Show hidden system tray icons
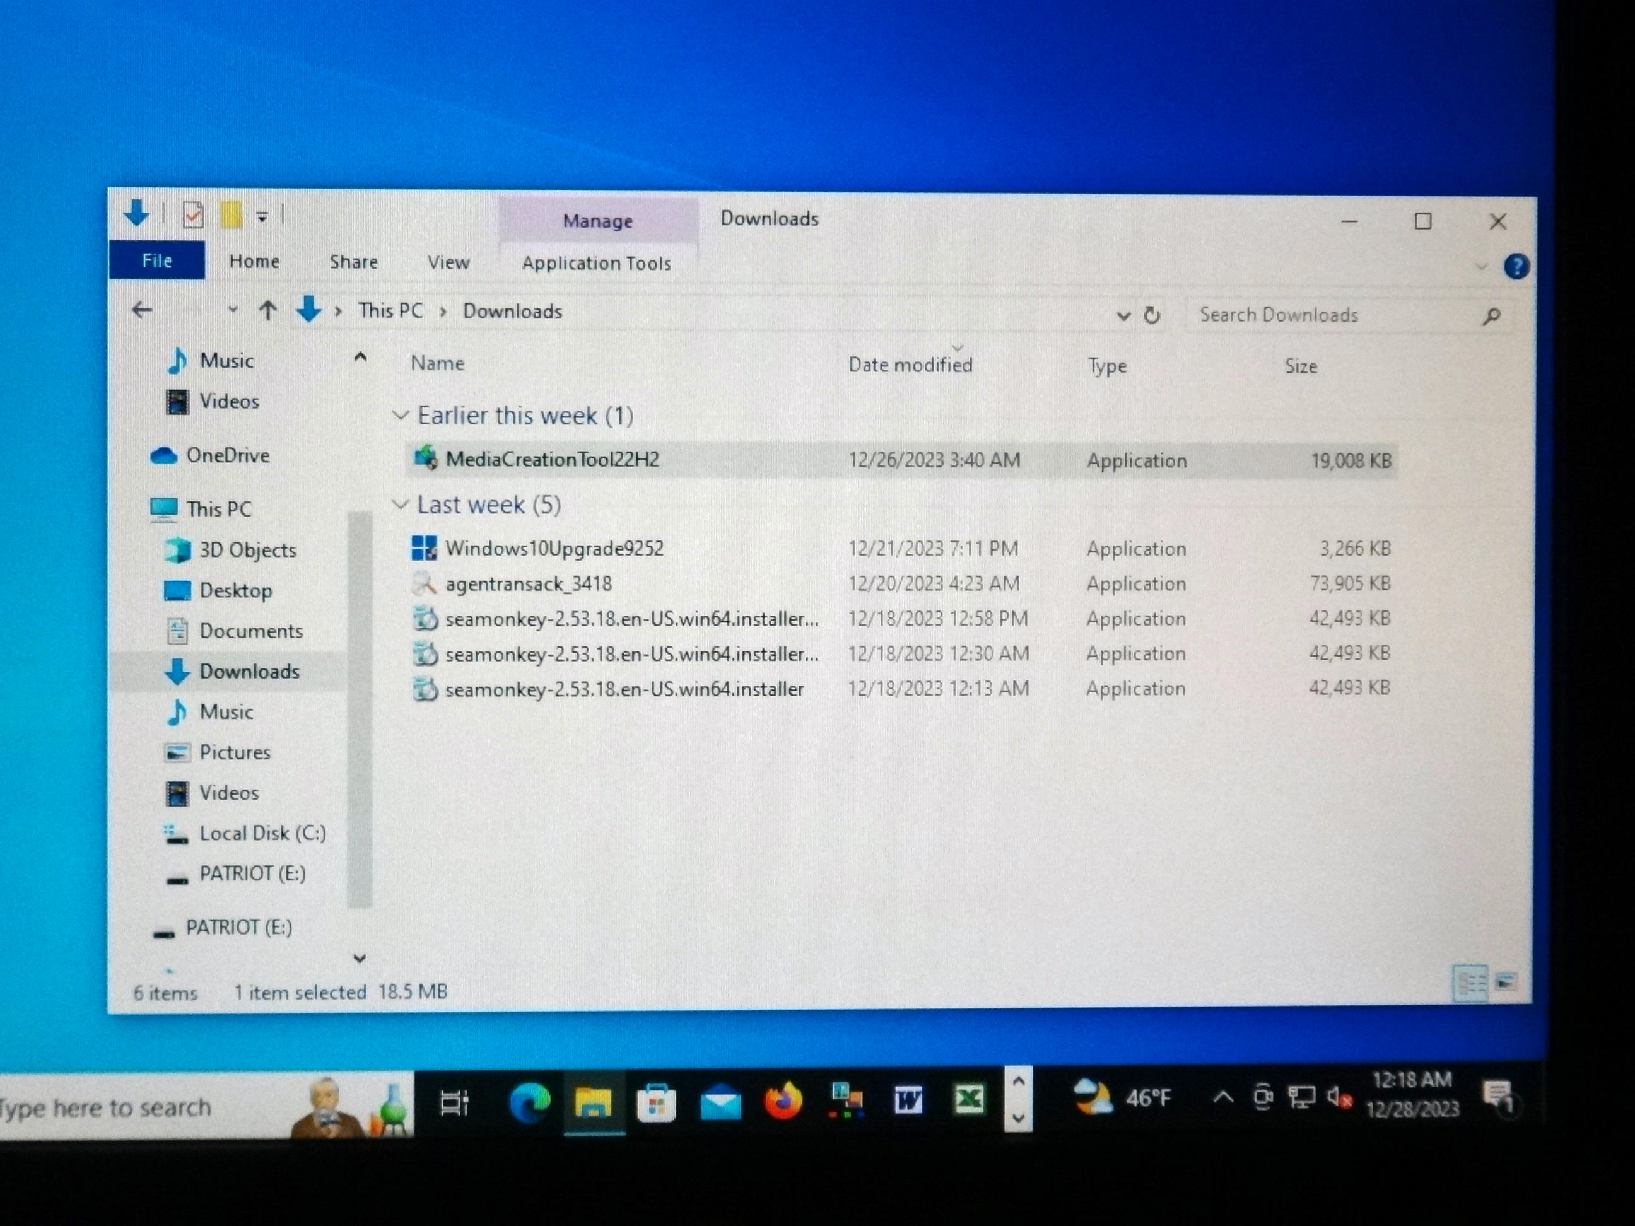The height and width of the screenshot is (1226, 1635). tap(1223, 1097)
